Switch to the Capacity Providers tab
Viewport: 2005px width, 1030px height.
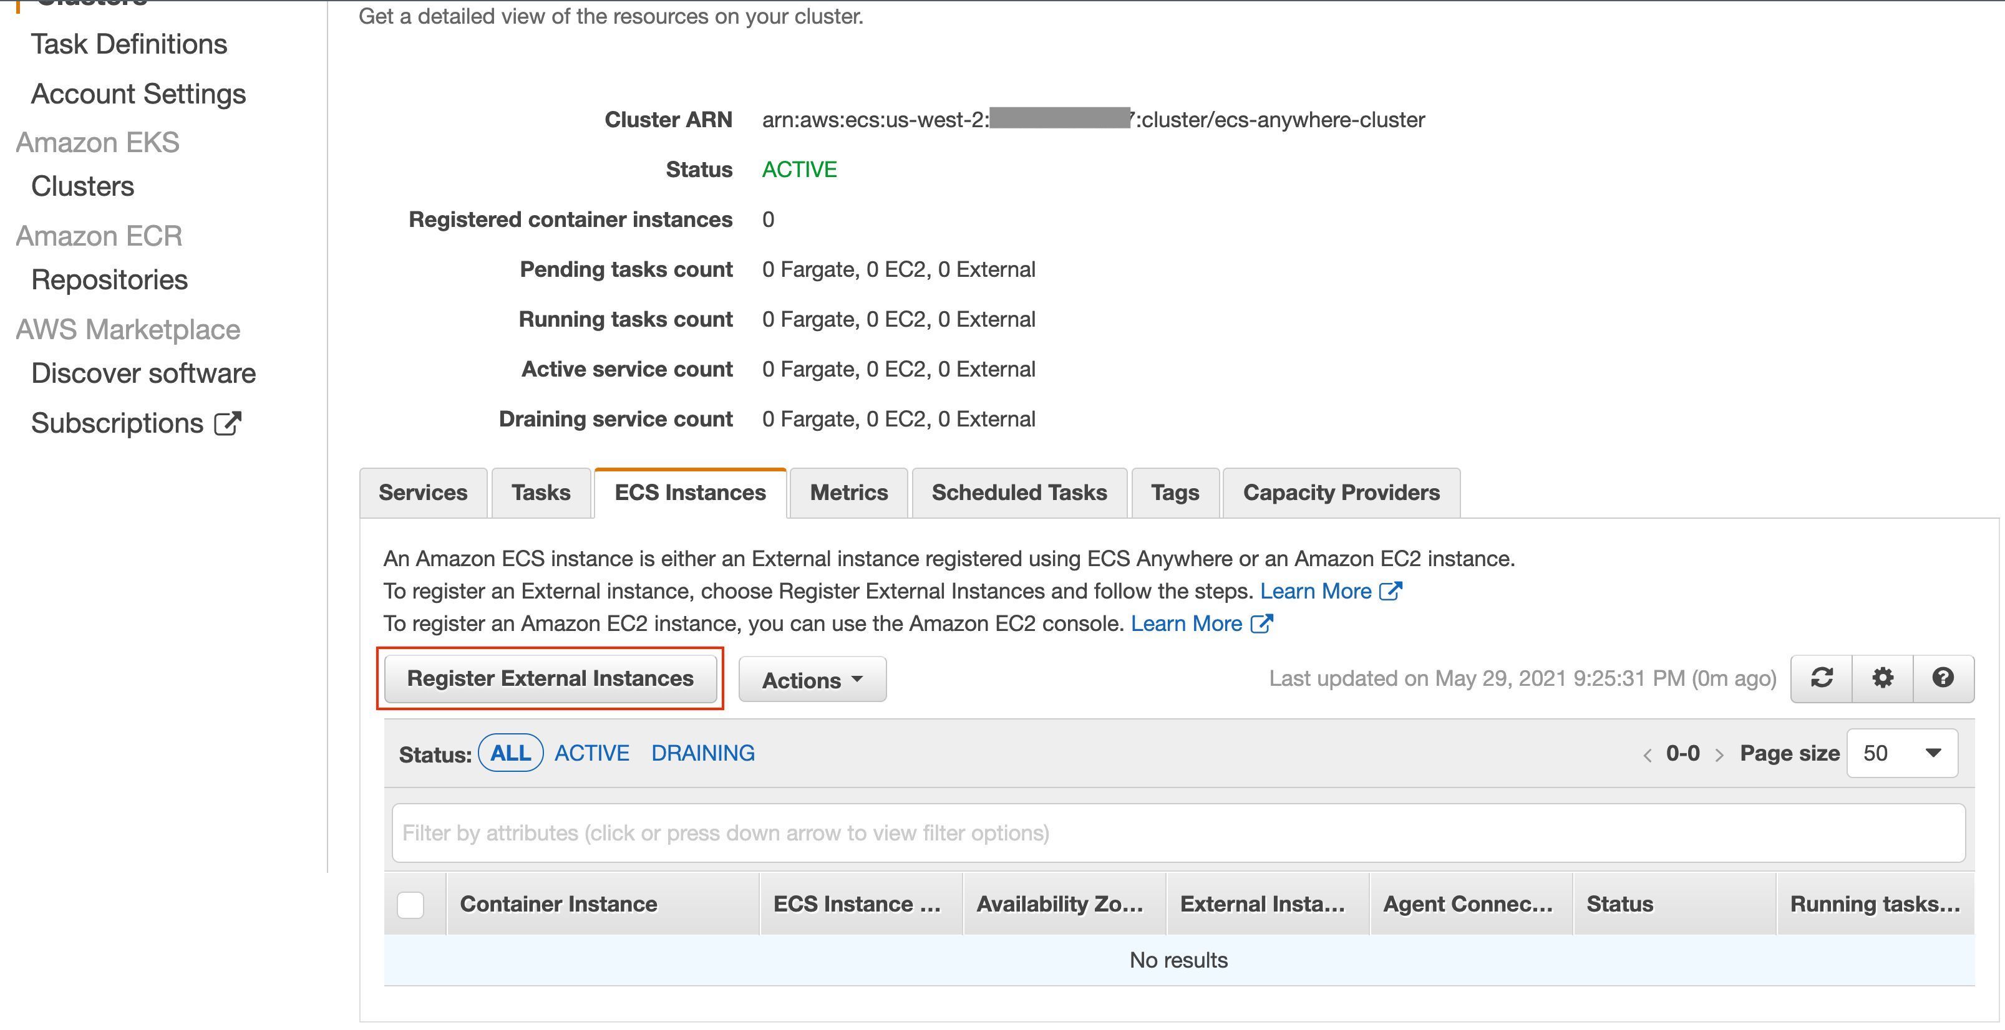click(1341, 493)
